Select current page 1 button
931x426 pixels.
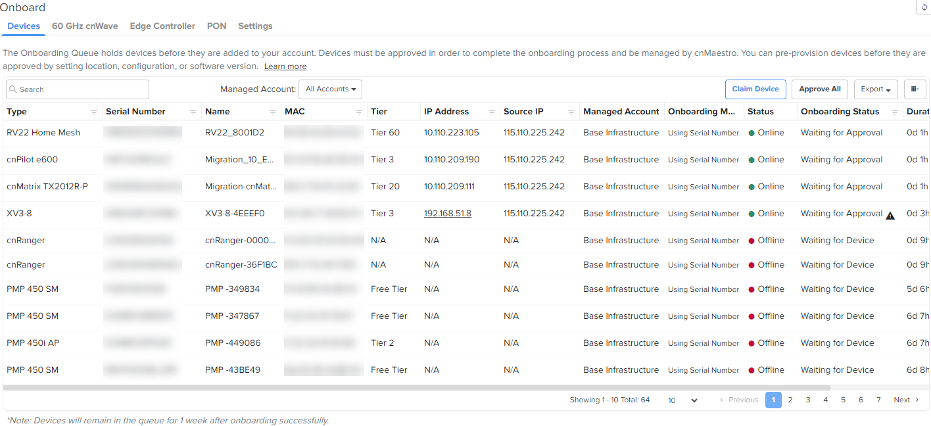[773, 400]
